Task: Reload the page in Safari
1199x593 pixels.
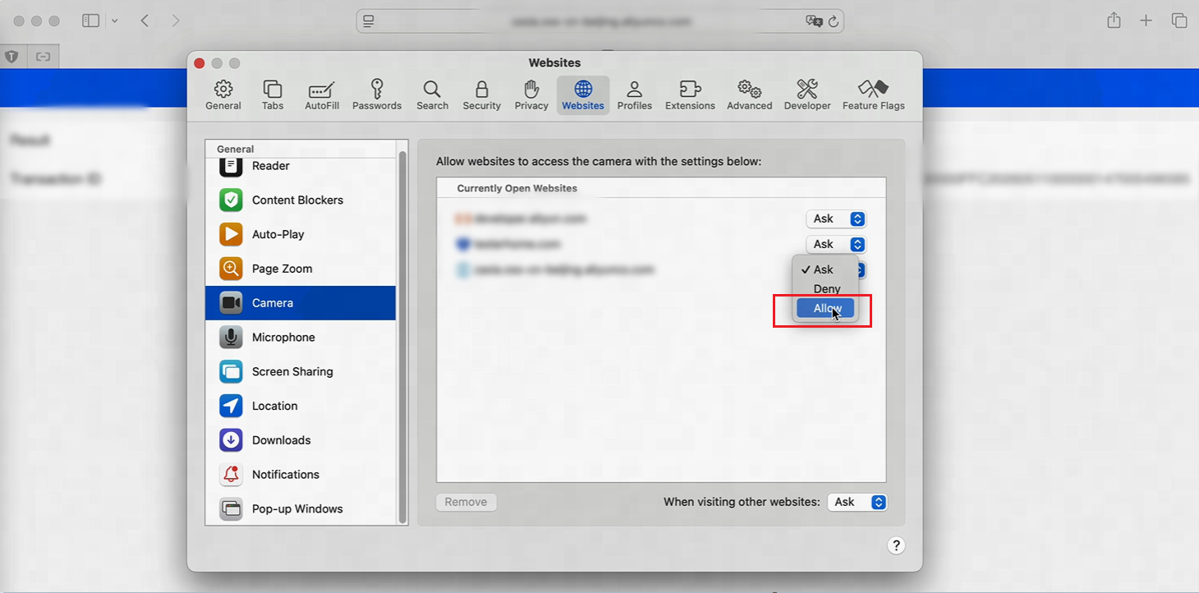Action: click(833, 21)
